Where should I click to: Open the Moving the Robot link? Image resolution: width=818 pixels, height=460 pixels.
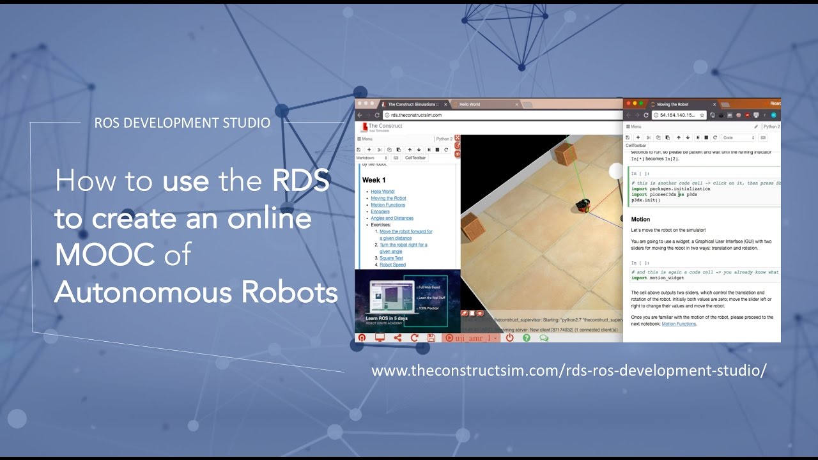point(389,198)
